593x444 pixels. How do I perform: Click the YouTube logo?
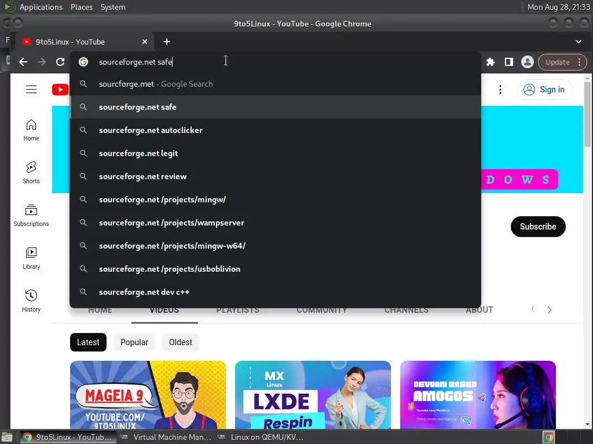pyautogui.click(x=60, y=90)
